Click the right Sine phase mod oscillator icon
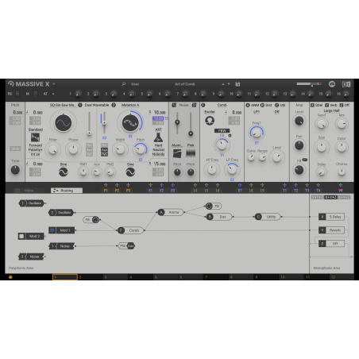 [x=130, y=172]
